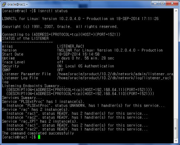Screen dimensions: 180x145
Task: Click the scrollbar down arrow
Action: pyautogui.click(x=176, y=141)
